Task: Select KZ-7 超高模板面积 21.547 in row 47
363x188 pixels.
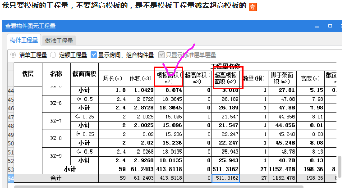Action: click(x=226, y=117)
